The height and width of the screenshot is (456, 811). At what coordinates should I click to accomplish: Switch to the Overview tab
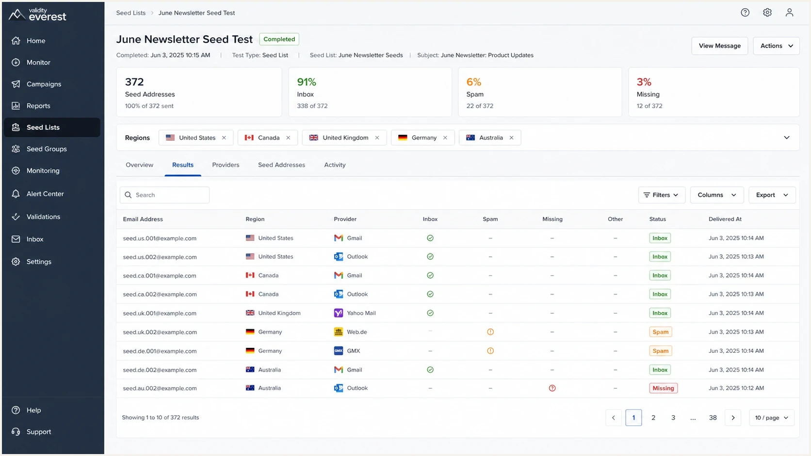click(139, 165)
